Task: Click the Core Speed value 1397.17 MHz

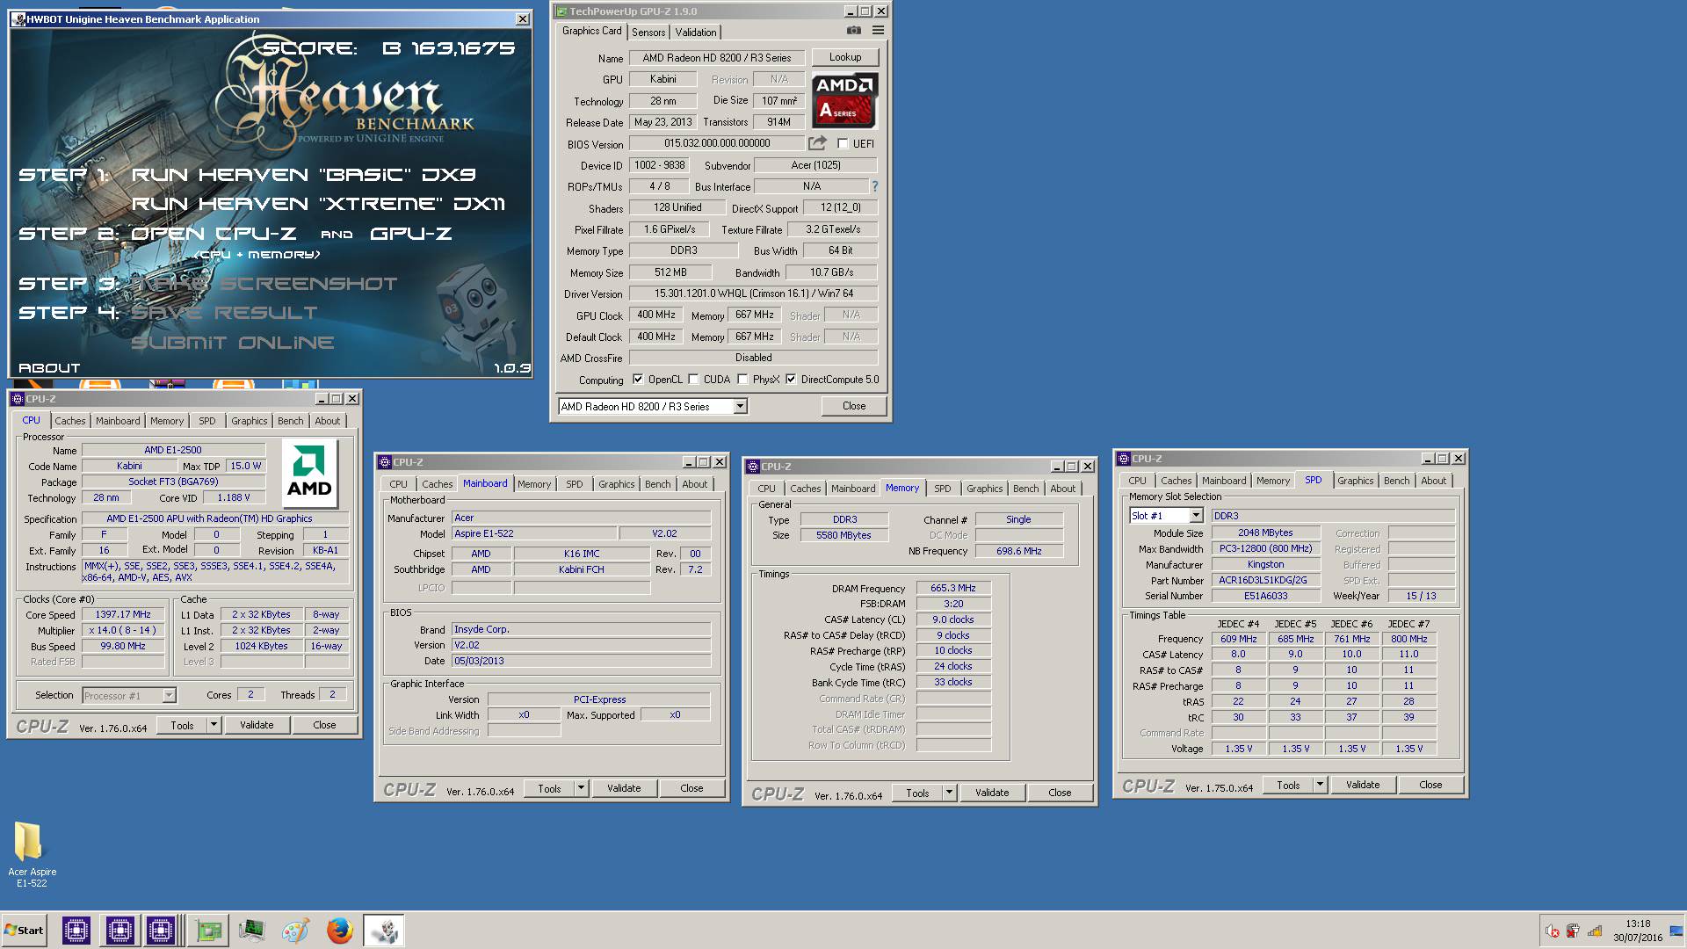Action: coord(123,614)
